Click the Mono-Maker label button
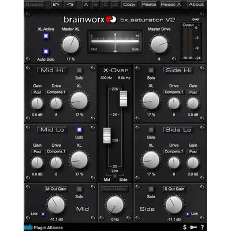 (x=115, y=189)
